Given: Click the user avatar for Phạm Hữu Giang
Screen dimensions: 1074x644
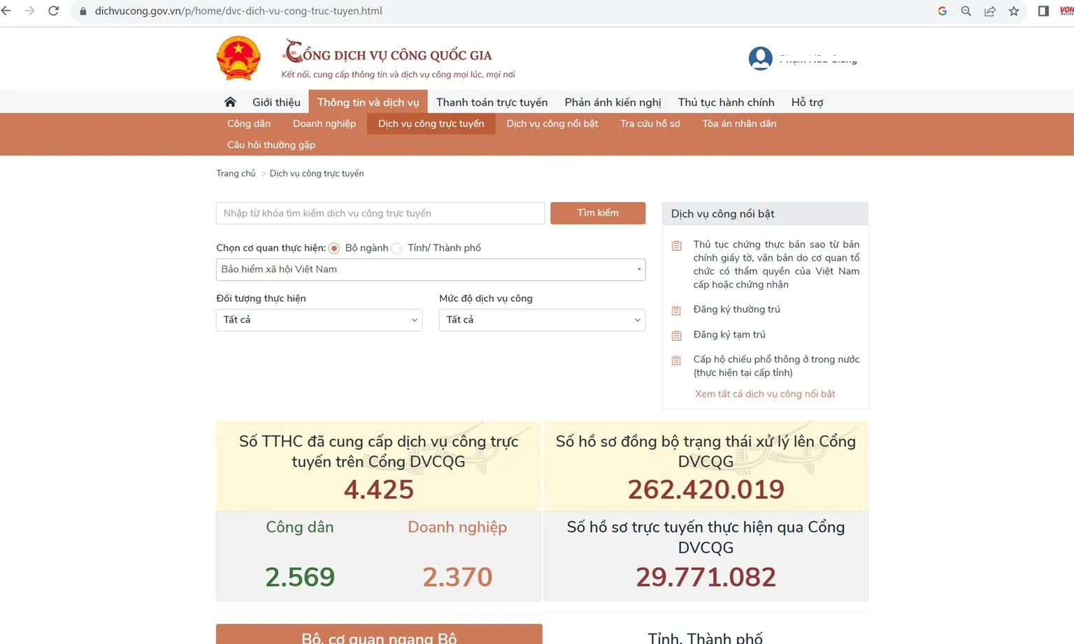Looking at the screenshot, I should point(761,59).
